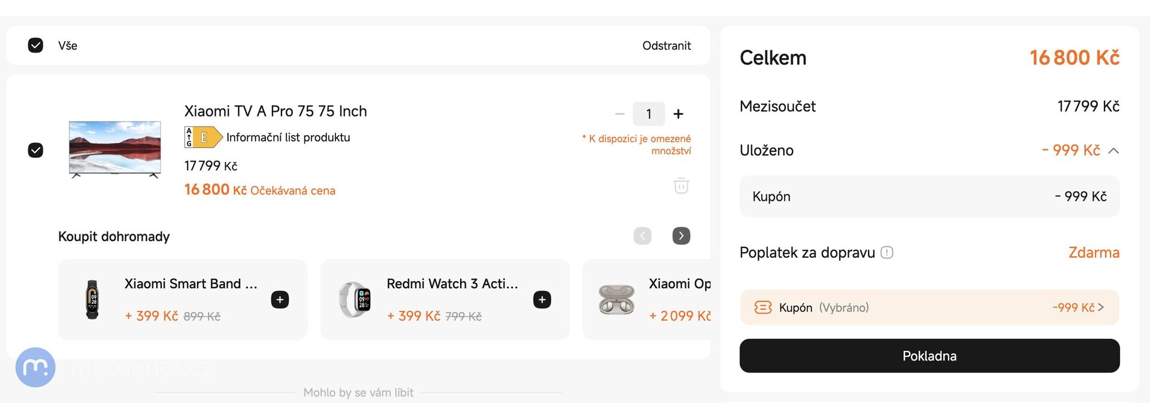Collapse the Uloženo savings details
The width and height of the screenshot is (1150, 403).
pyautogui.click(x=1113, y=151)
